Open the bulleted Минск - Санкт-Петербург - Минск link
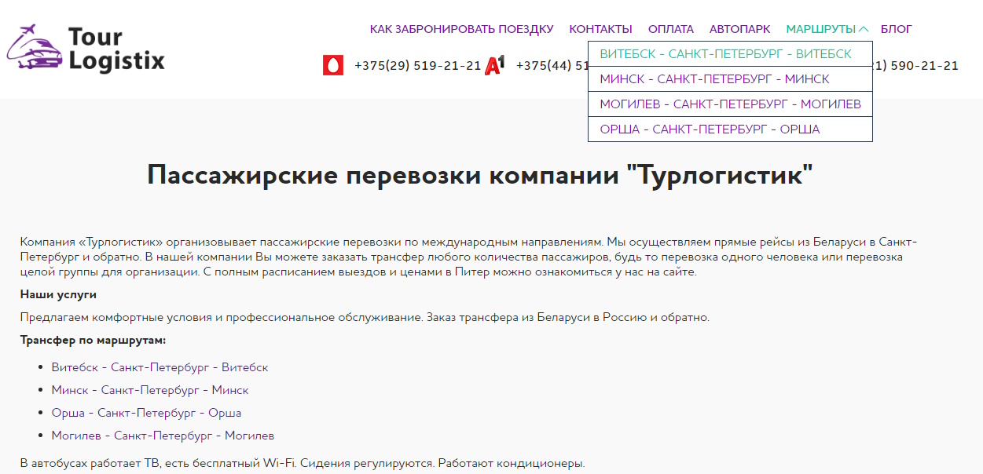This screenshot has width=983, height=474. 150,390
